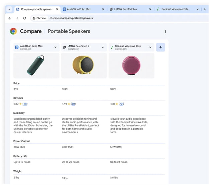The image size is (214, 189).
Task: Click the browser forward arrow
Action: (x=17, y=18)
